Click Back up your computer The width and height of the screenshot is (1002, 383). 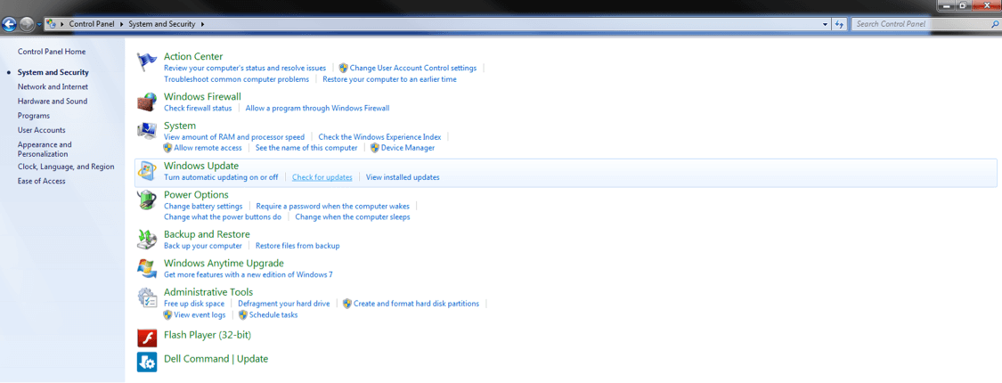[203, 246]
